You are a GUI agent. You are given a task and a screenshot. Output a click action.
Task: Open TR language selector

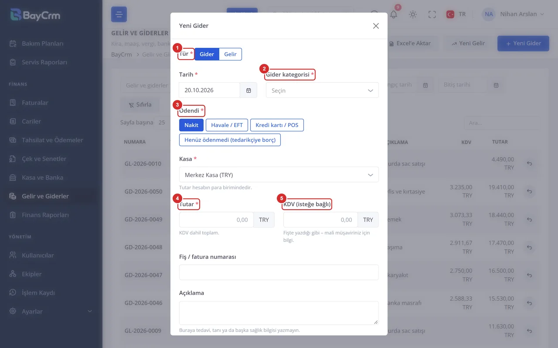point(456,14)
